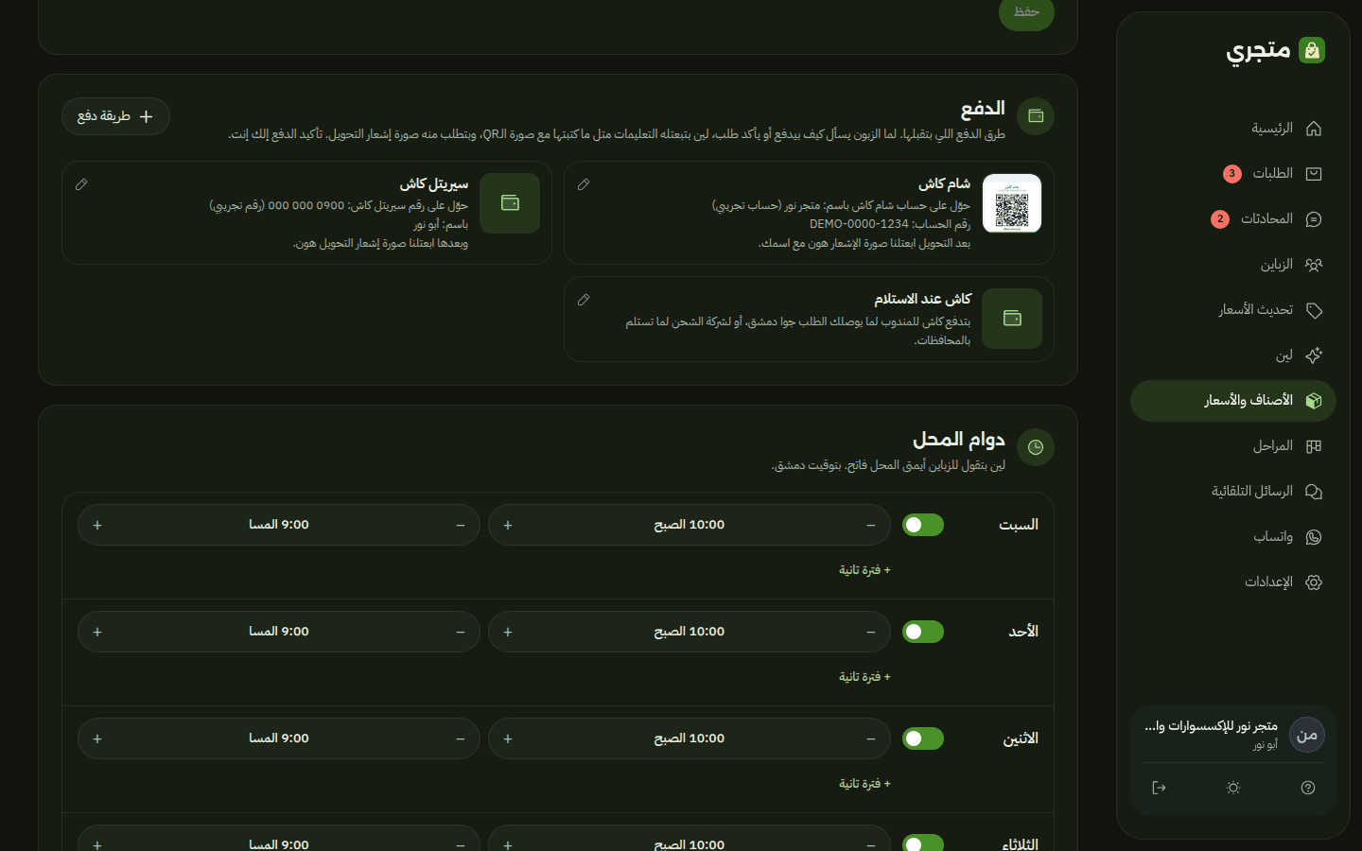1362x851 pixels.
Task: Toggle Tuesday (الثلاثاء) working hours switch
Action: coord(923,843)
